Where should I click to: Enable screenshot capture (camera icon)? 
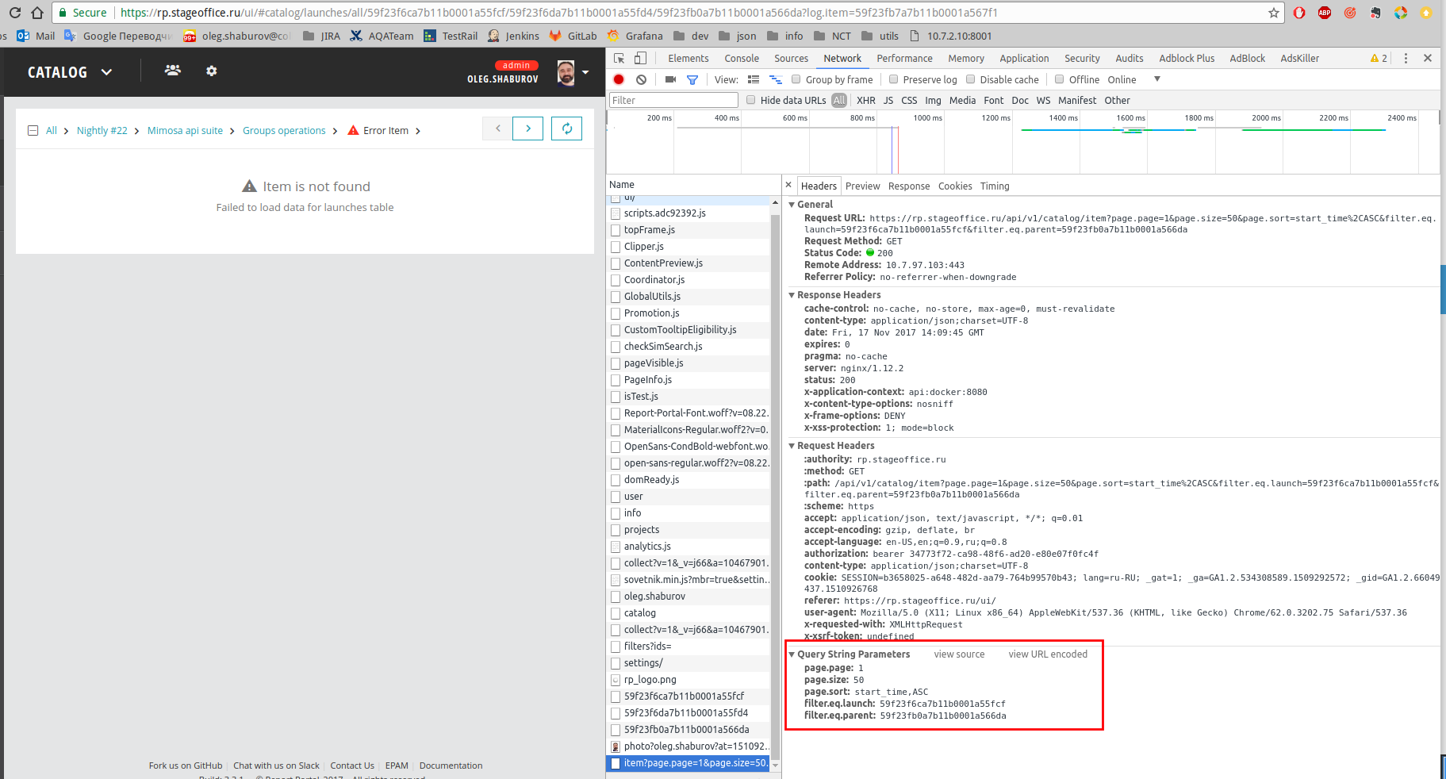point(669,79)
